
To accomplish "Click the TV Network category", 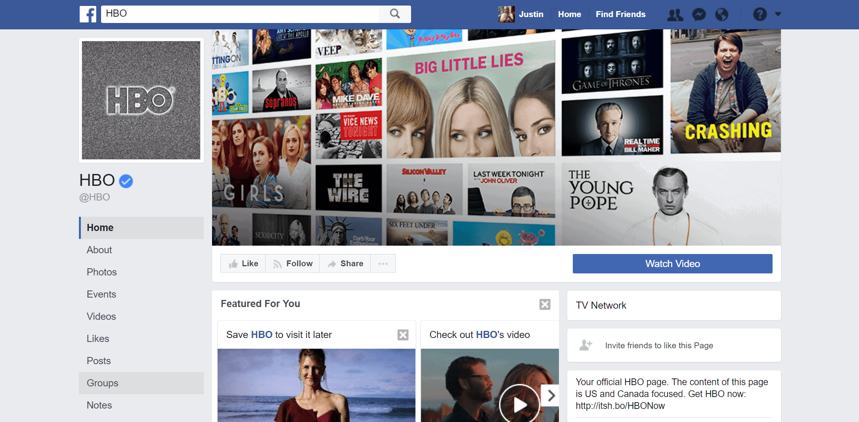I will [x=601, y=306].
